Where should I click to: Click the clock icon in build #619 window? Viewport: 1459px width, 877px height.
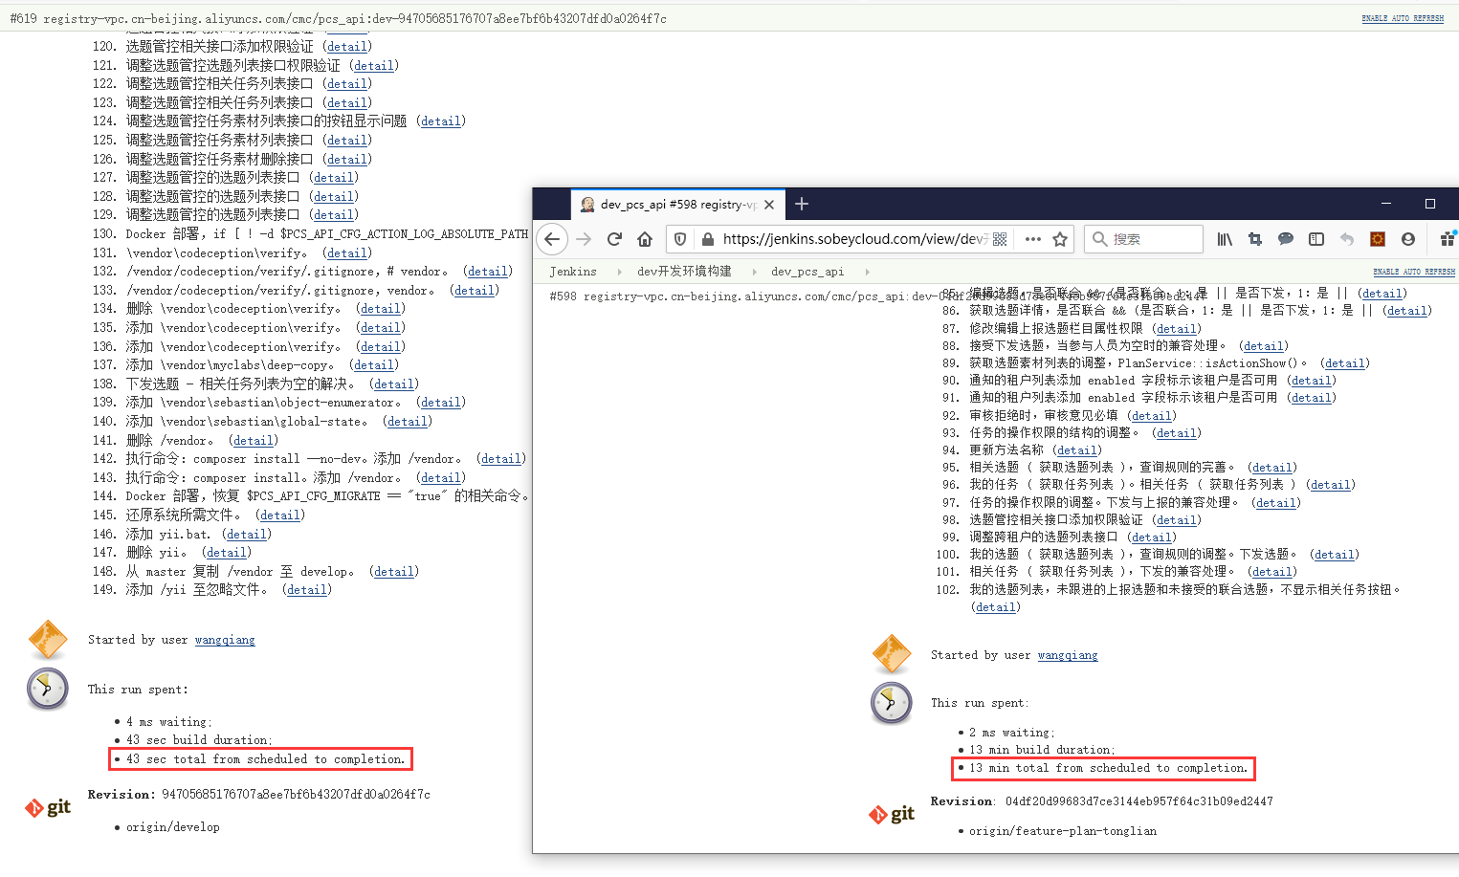click(x=48, y=690)
